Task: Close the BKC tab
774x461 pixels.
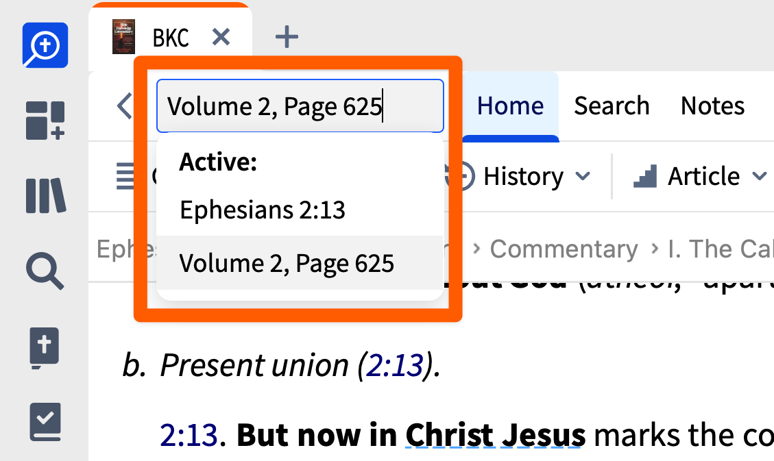Action: [x=221, y=37]
